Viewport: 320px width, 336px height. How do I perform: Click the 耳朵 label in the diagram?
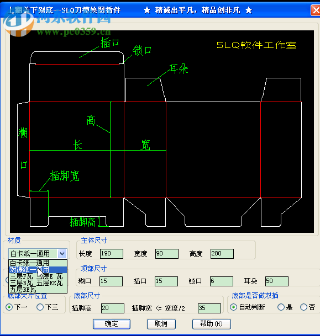[179, 69]
